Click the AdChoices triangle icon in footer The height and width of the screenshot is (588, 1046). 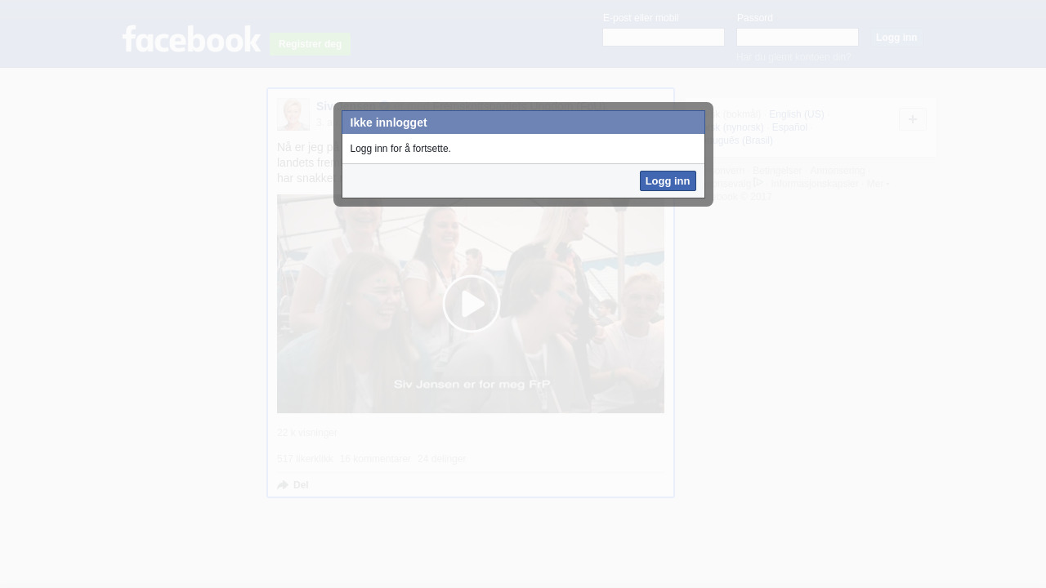click(x=758, y=183)
